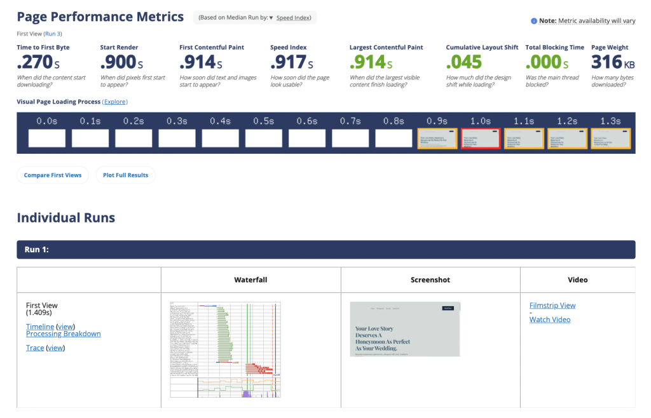Open the Processing Breakdown link
Viewport: 651px width, 418px height.
63,334
